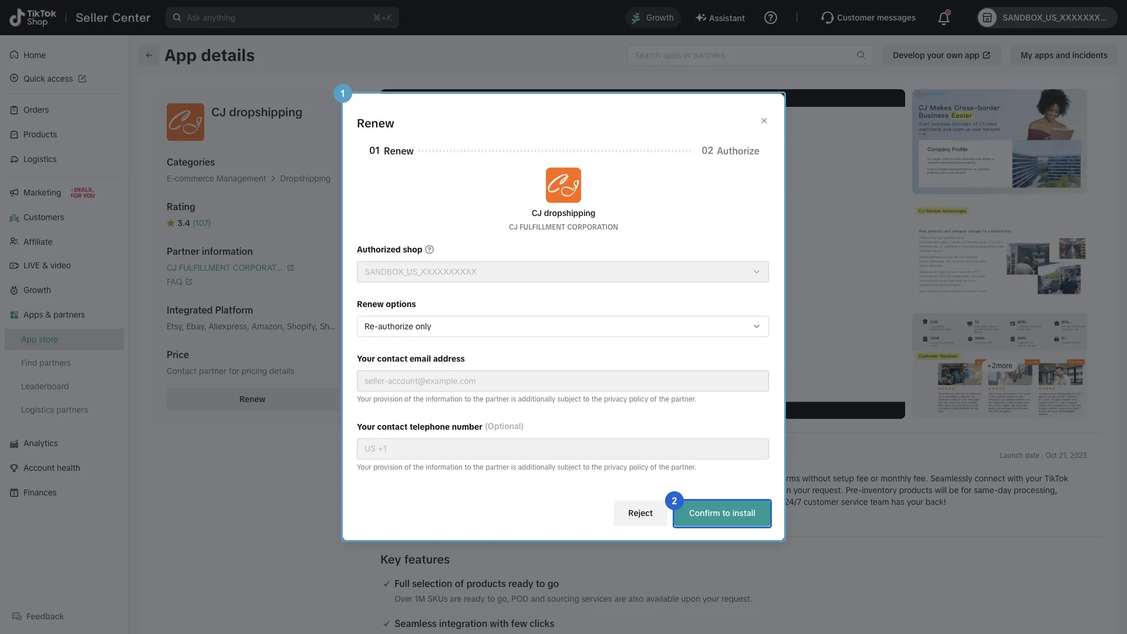This screenshot has width=1127, height=634.
Task: Open the notifications bell icon
Action: tap(944, 18)
